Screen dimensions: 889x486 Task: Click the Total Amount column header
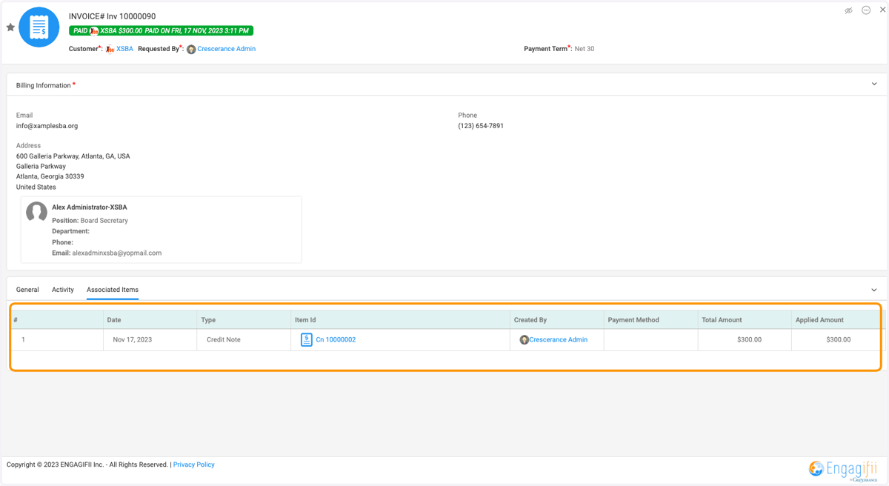[745, 320]
